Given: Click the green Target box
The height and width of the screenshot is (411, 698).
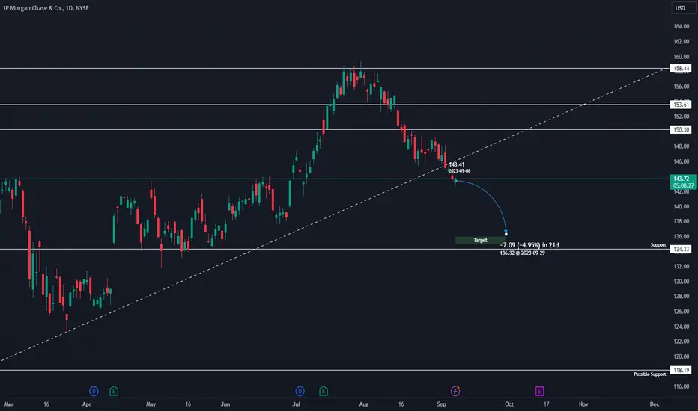Looking at the screenshot, I should 480,240.
